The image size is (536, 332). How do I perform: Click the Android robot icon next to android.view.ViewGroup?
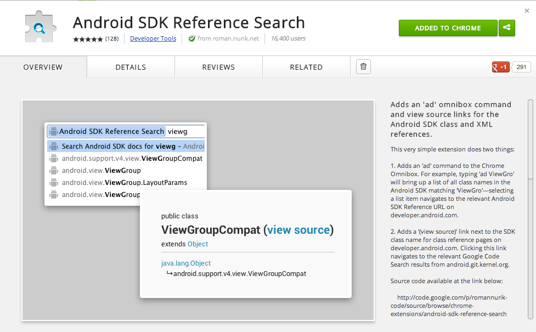[54, 170]
